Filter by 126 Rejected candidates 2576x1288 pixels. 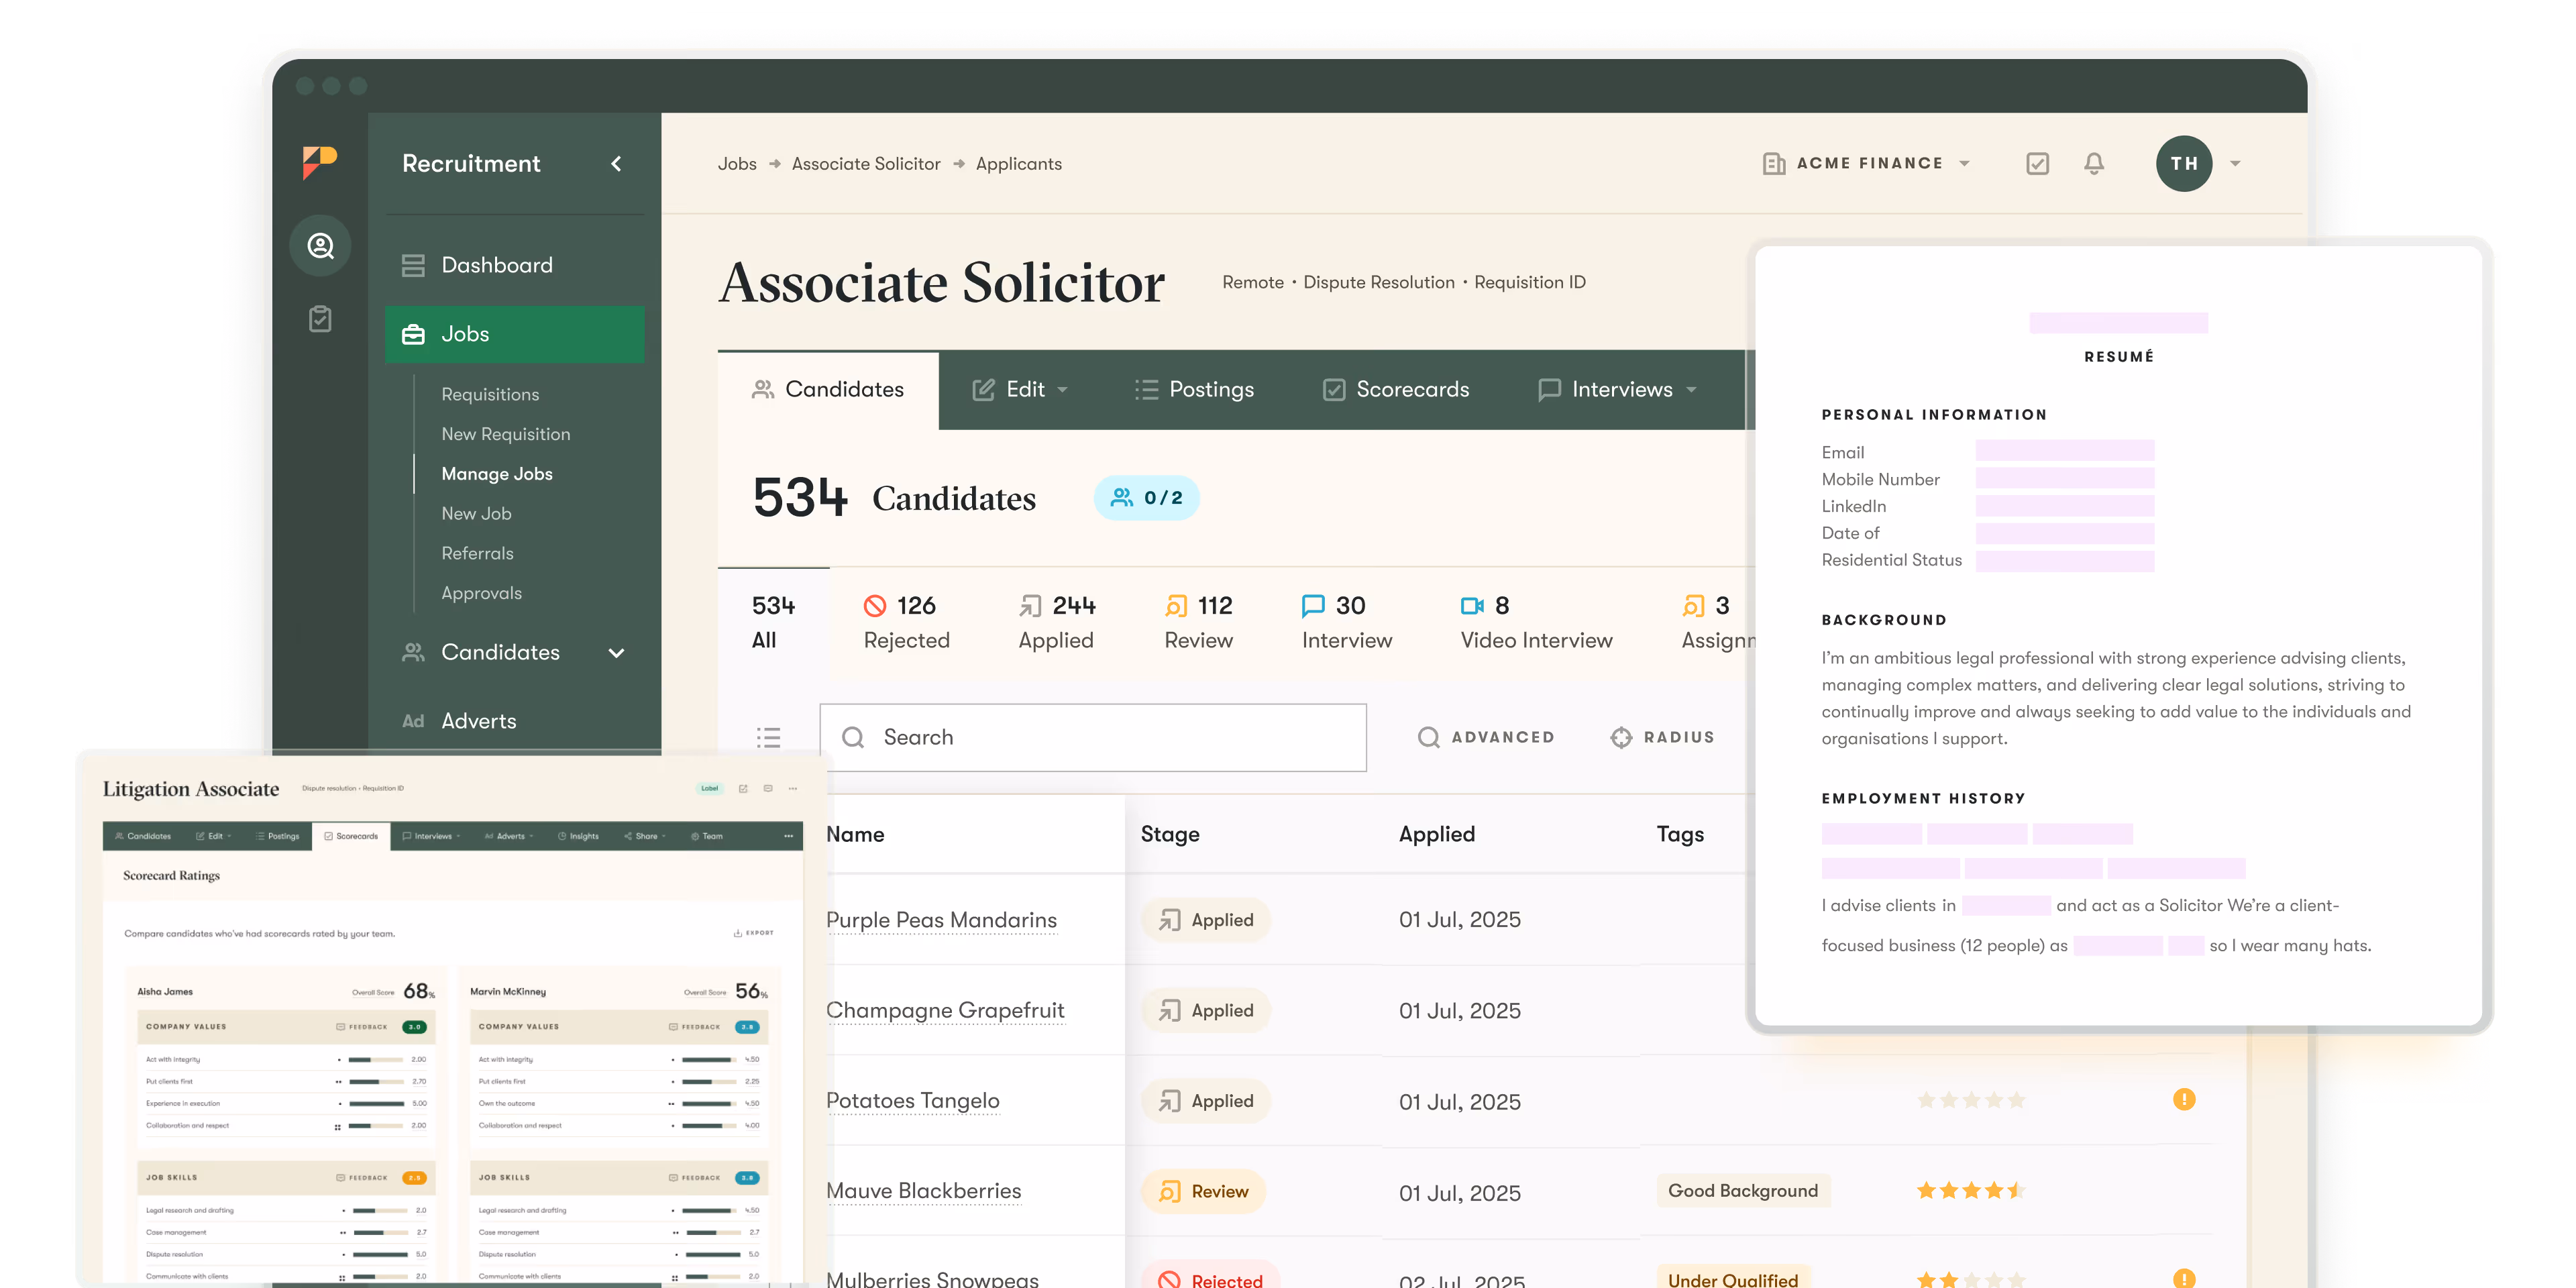906,622
